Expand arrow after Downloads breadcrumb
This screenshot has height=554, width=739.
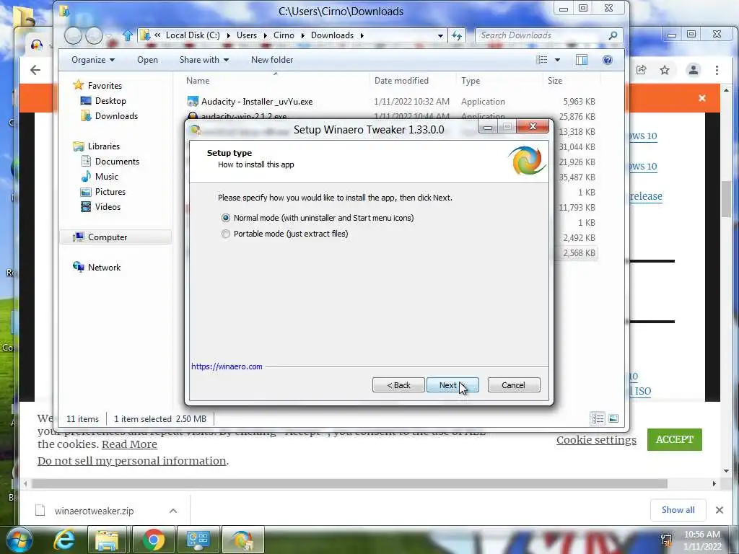(362, 35)
